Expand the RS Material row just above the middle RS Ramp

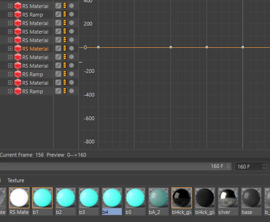(x=10, y=66)
